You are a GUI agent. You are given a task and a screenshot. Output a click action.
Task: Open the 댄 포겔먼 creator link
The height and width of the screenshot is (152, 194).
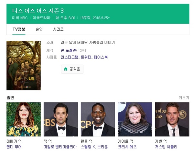coord(68,50)
